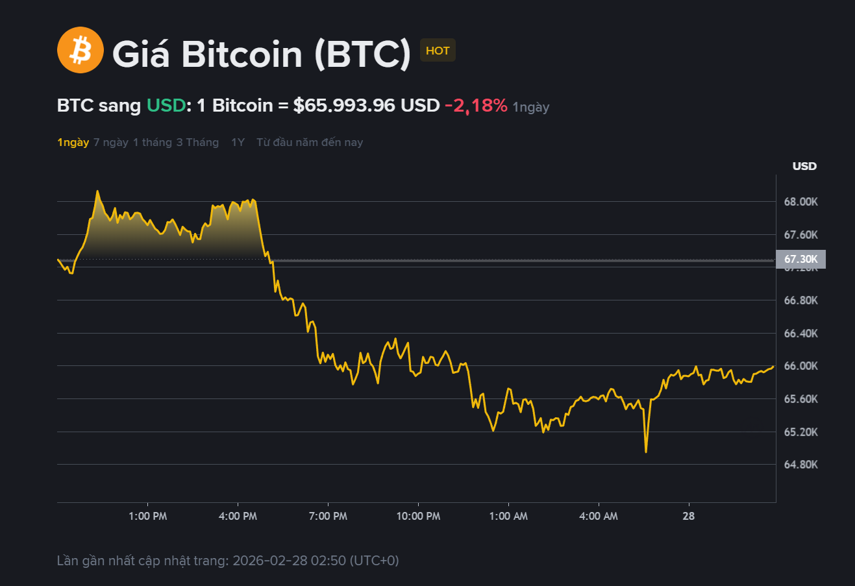Click the 28 date label on time axis
Viewport: 855px width, 586px height.
pos(688,516)
